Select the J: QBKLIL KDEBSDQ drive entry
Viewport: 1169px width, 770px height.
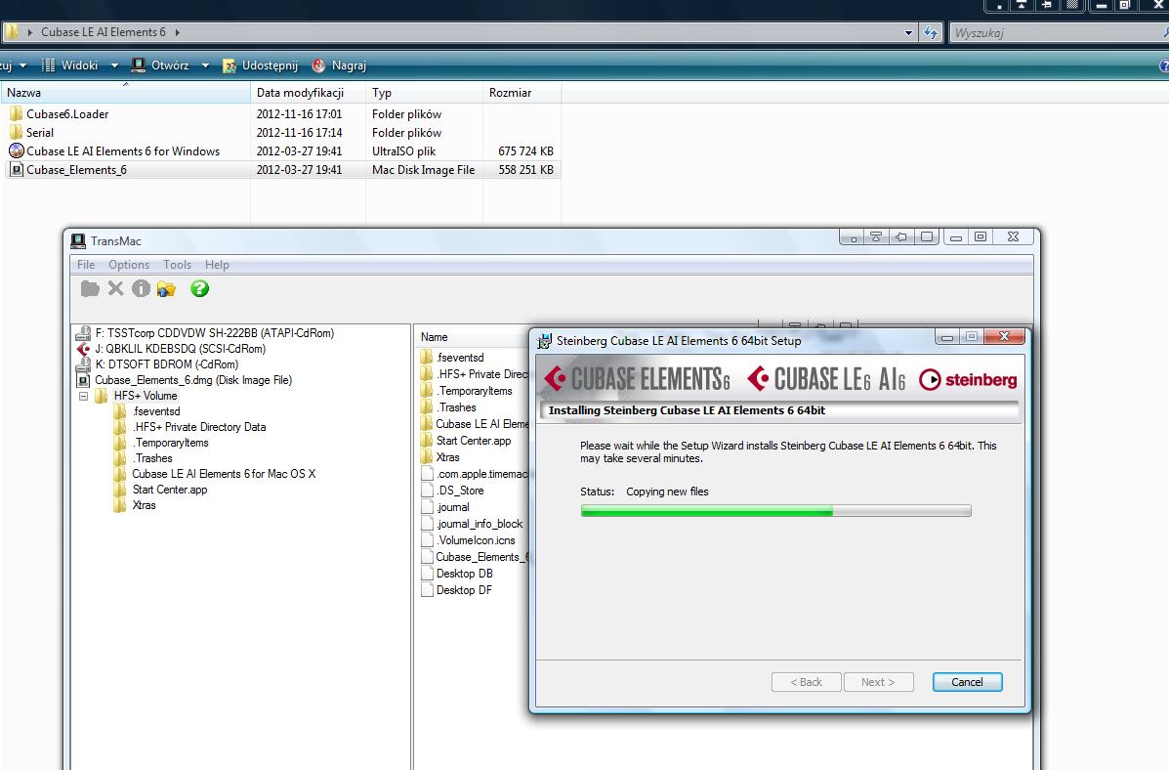(180, 349)
